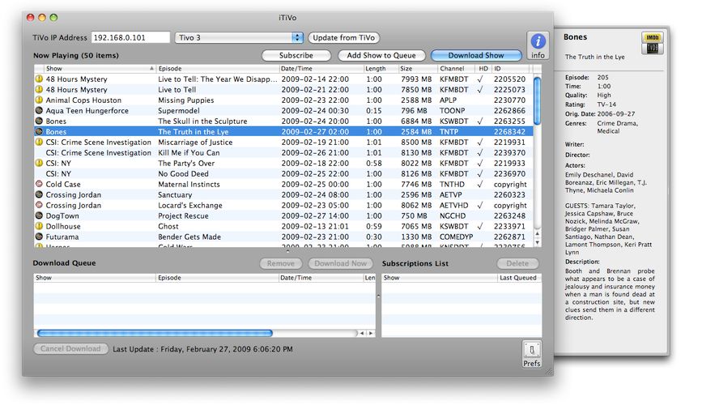
Task: Open the Tivo 3 dropdown
Action: point(239,37)
